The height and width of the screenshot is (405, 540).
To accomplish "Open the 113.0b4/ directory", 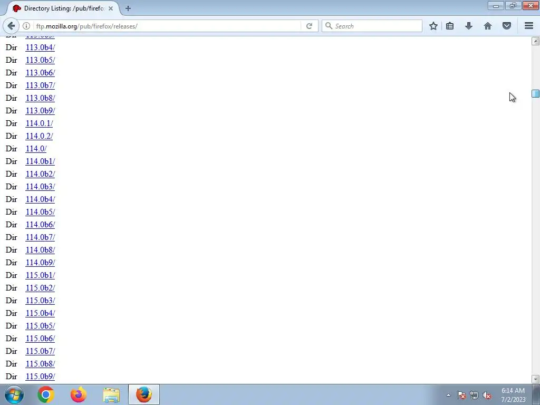I will pyautogui.click(x=40, y=47).
